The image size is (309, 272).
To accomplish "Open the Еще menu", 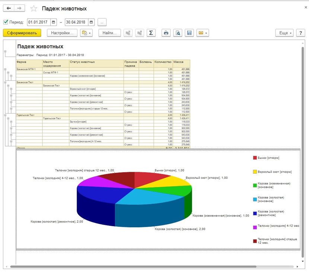I will pyautogui.click(x=285, y=33).
